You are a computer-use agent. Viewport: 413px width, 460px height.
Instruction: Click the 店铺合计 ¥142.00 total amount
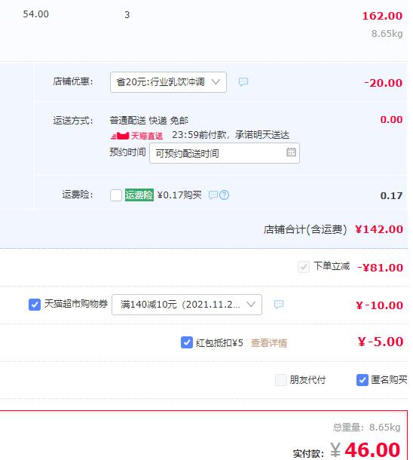(x=379, y=229)
